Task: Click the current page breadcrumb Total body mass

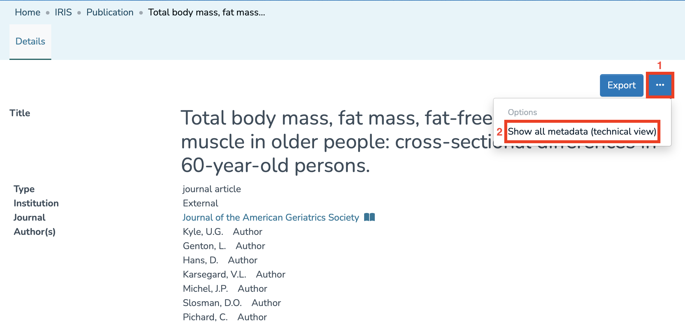Action: 207,12
